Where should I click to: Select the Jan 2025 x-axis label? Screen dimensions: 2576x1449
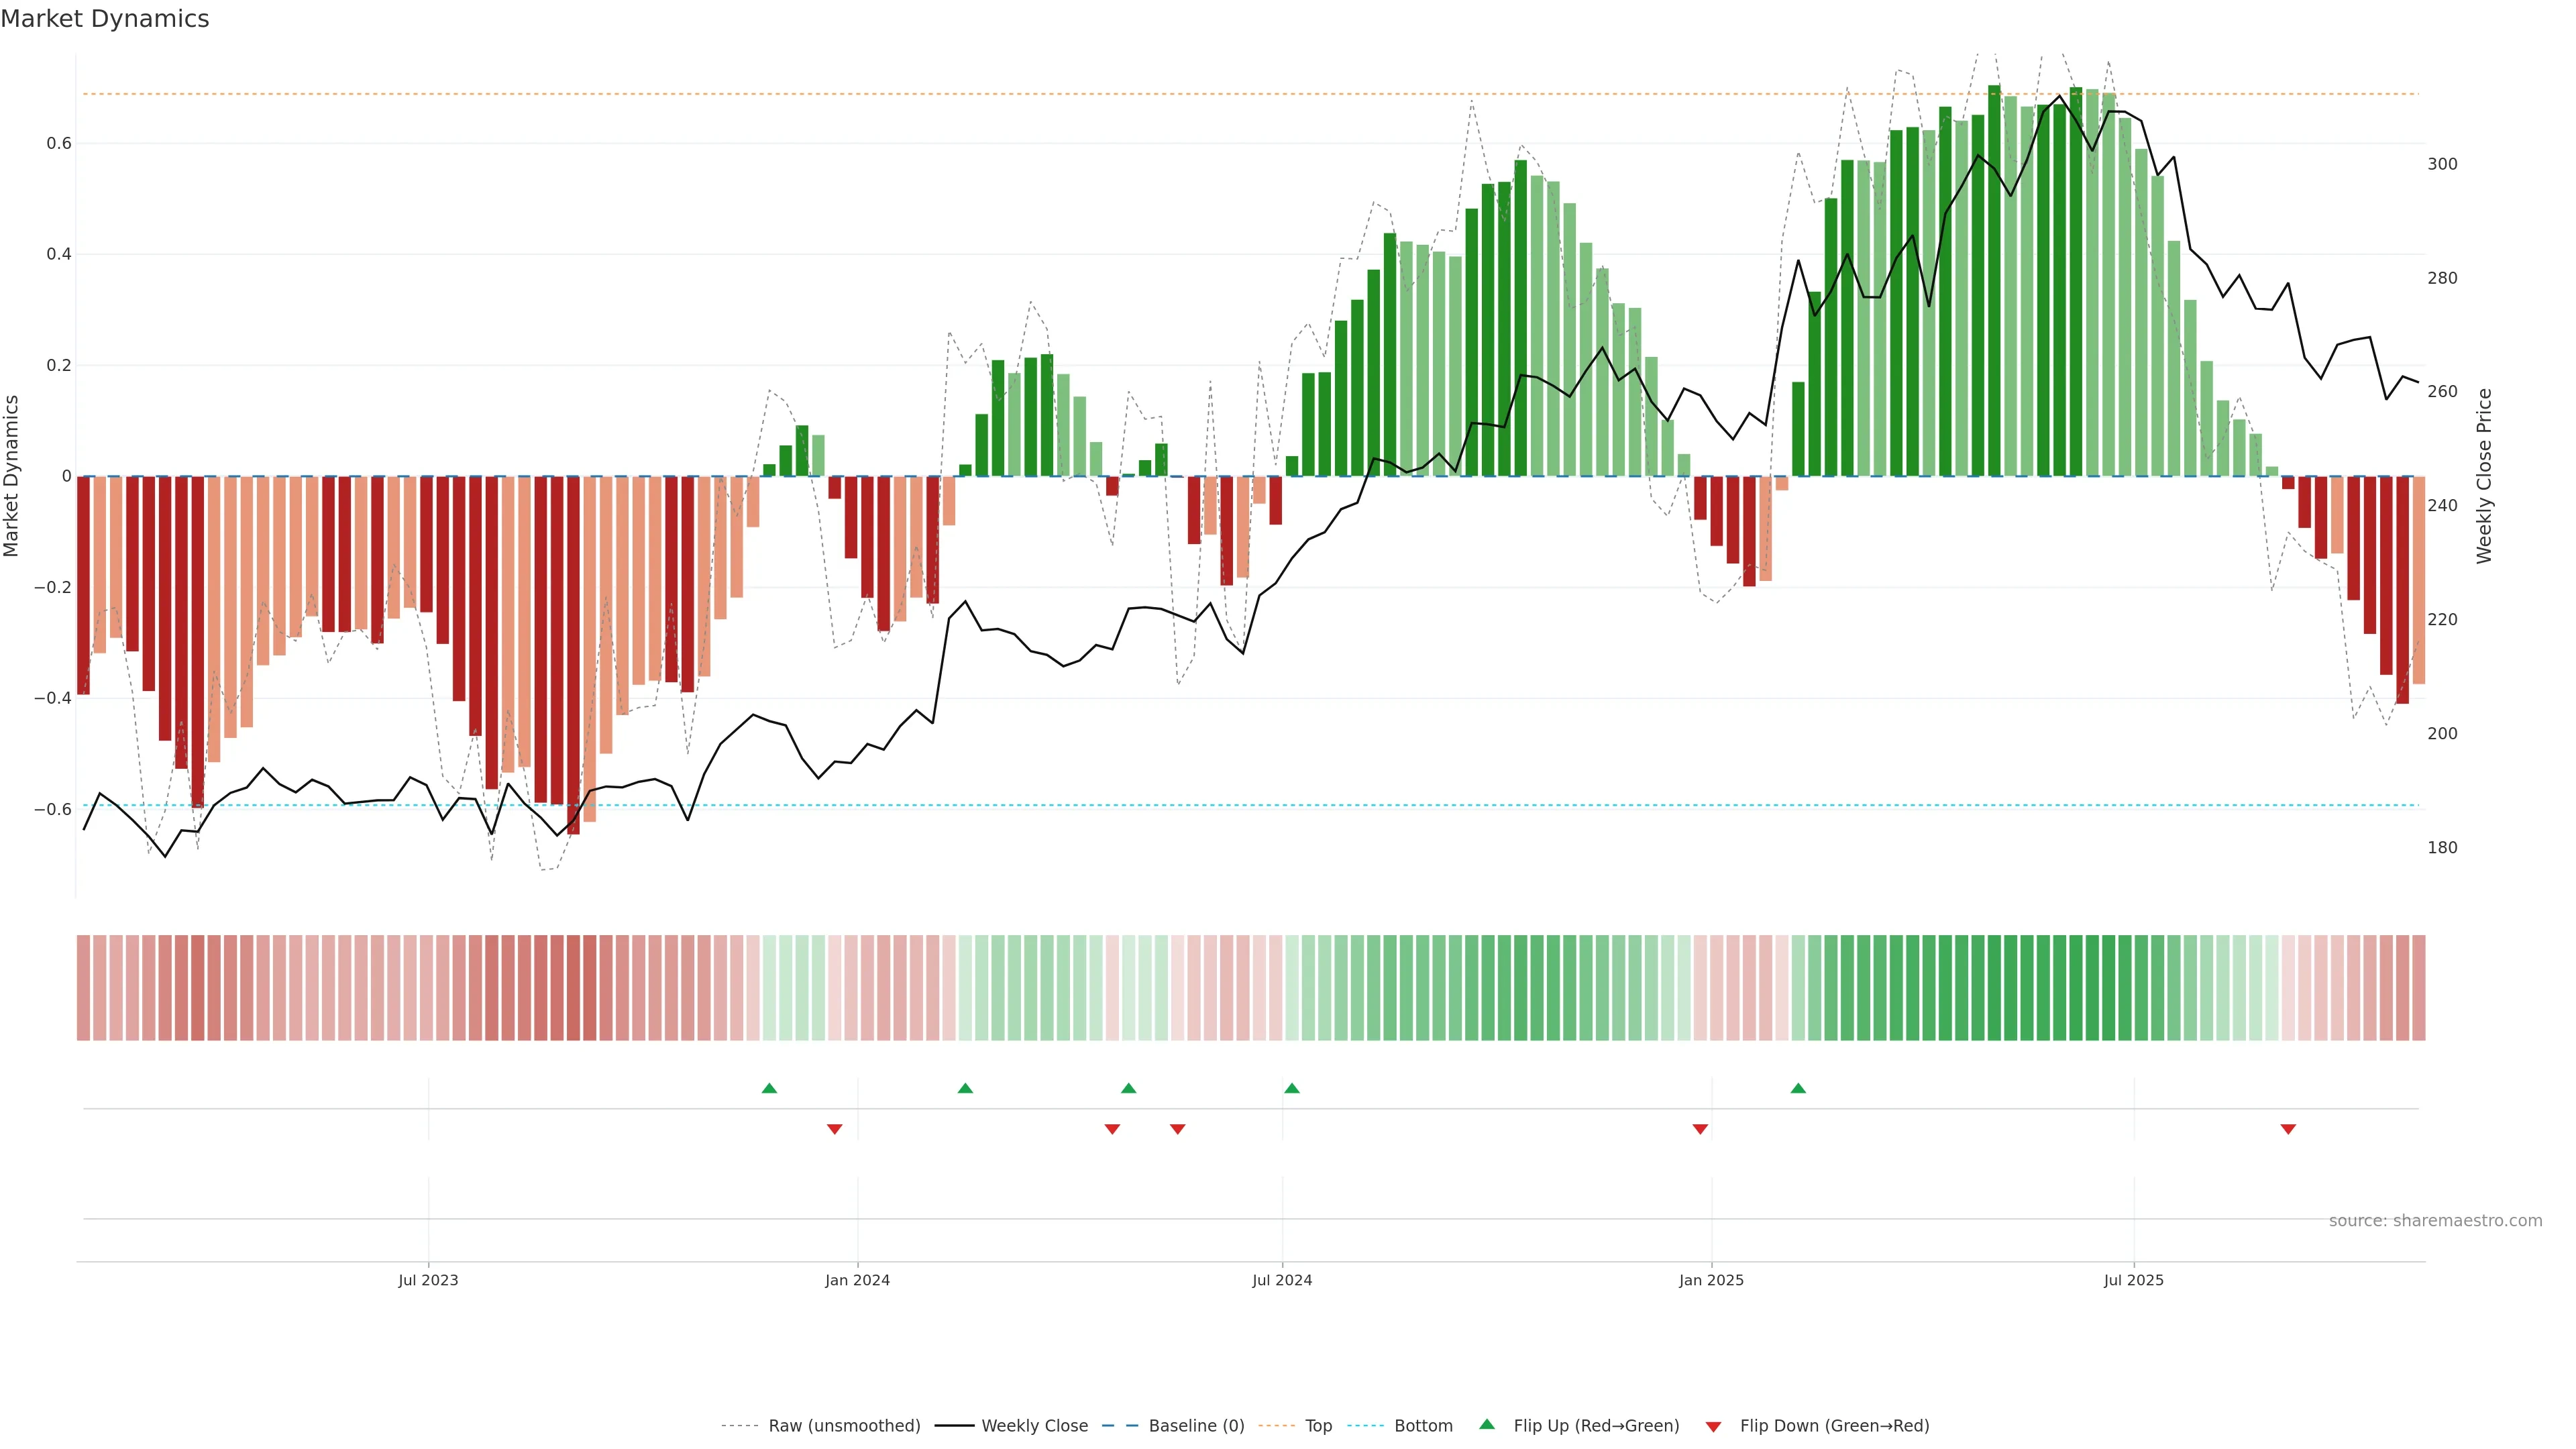[x=1711, y=1280]
